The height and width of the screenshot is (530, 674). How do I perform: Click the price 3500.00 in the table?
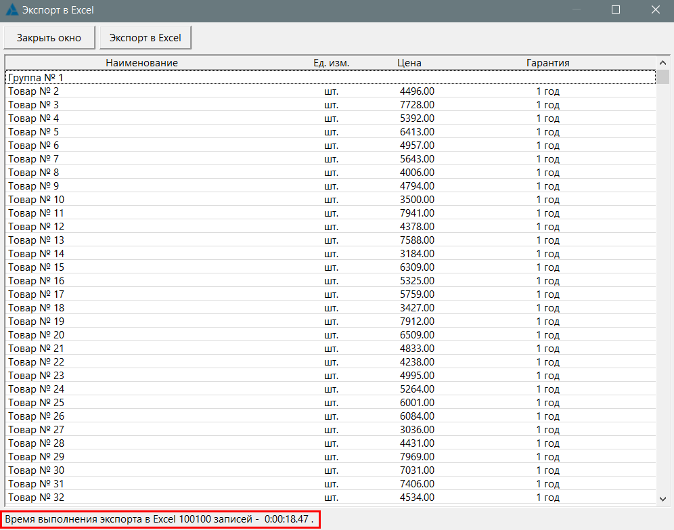point(417,200)
